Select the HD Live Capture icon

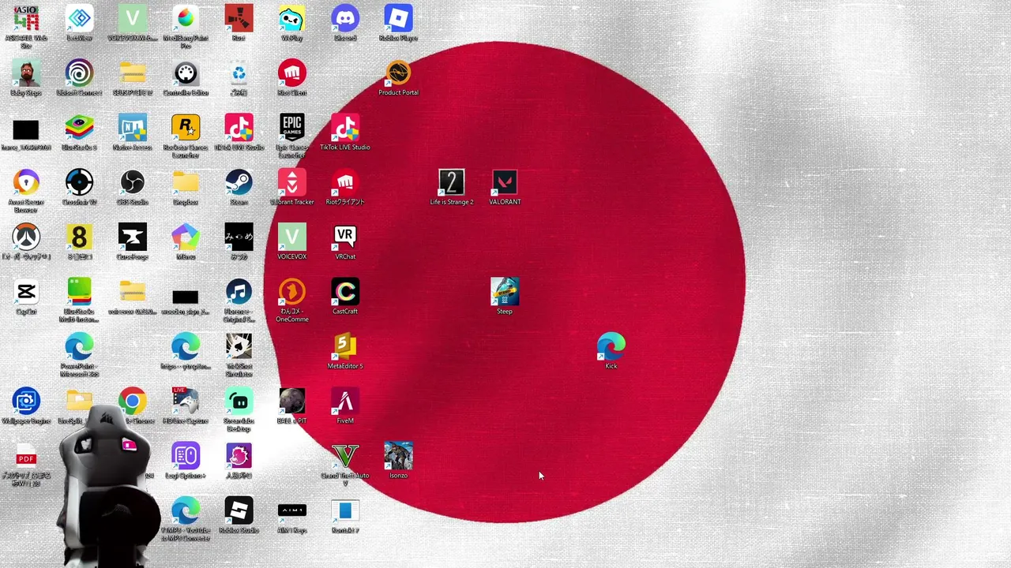[186, 401]
